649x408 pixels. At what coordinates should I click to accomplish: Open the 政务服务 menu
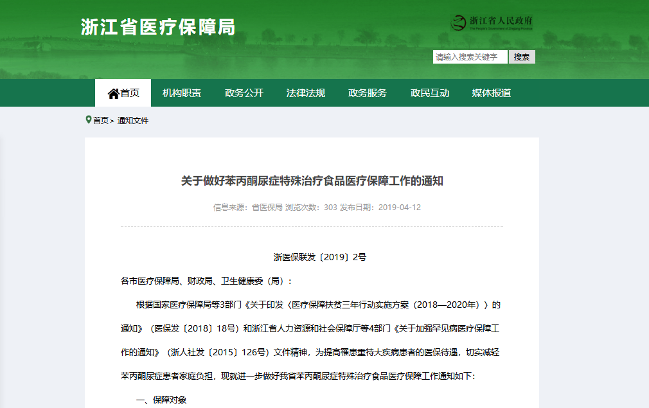pyautogui.click(x=367, y=93)
